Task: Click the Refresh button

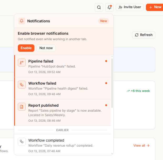Action: (x=144, y=35)
